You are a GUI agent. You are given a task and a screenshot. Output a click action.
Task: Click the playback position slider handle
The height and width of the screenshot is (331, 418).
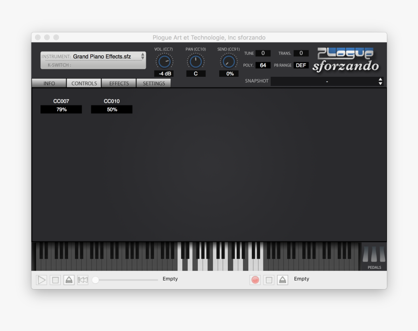[95, 280]
